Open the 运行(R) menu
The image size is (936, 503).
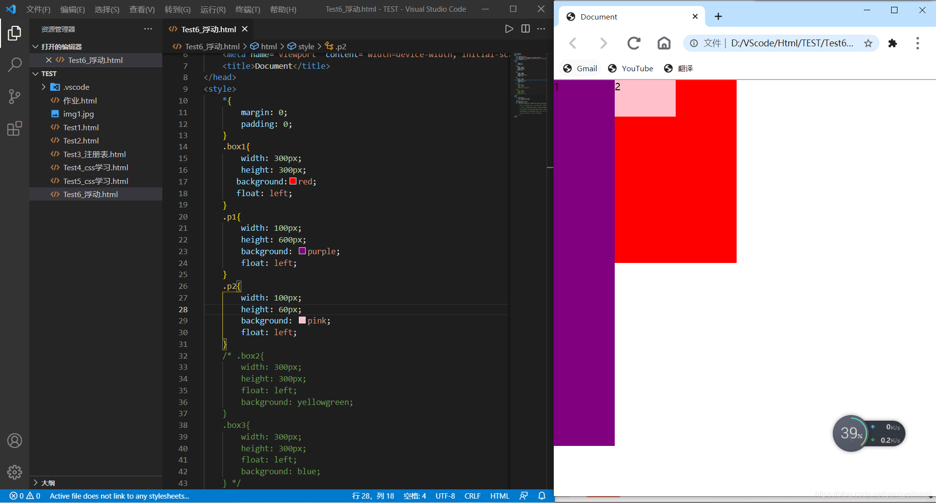pyautogui.click(x=213, y=9)
